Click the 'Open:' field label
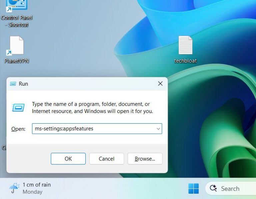This screenshot has width=256, height=199. coord(18,129)
